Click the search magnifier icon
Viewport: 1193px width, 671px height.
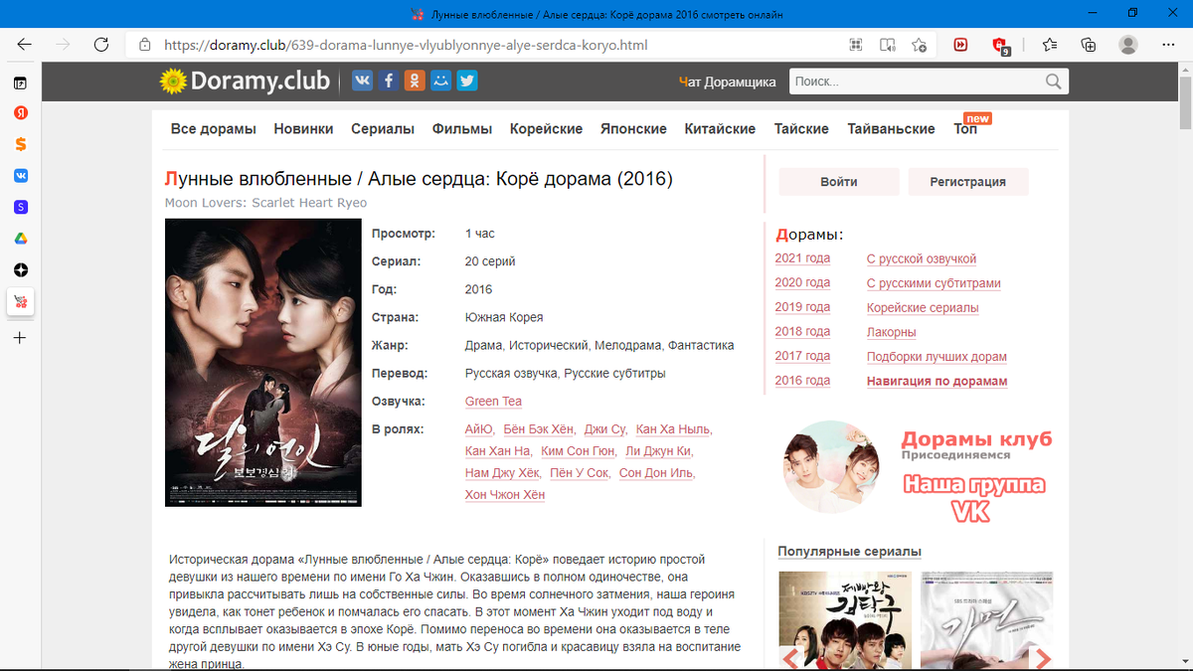(x=1054, y=82)
